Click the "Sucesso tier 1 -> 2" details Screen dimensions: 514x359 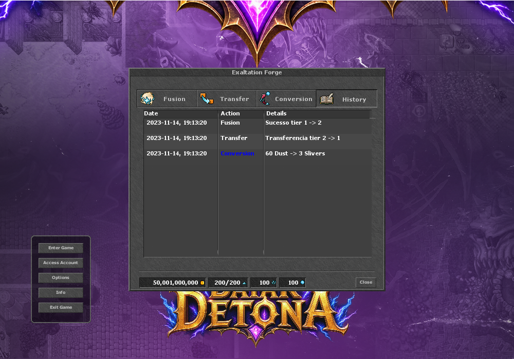[293, 123]
